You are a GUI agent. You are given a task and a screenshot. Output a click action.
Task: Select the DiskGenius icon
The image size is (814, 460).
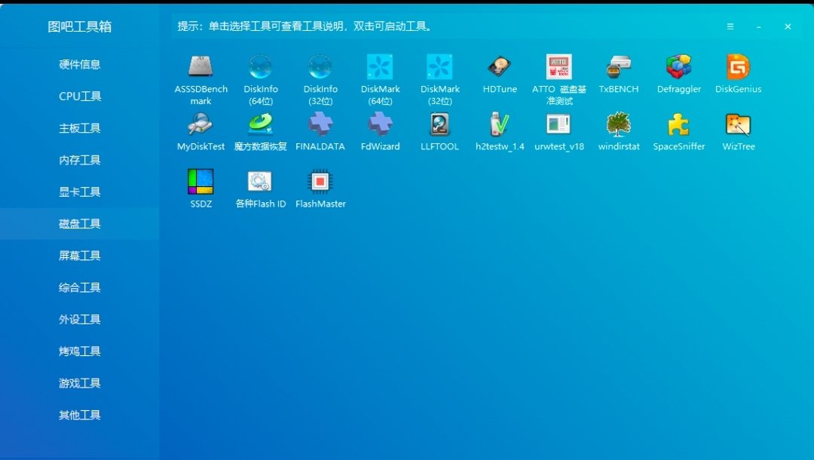click(x=738, y=66)
